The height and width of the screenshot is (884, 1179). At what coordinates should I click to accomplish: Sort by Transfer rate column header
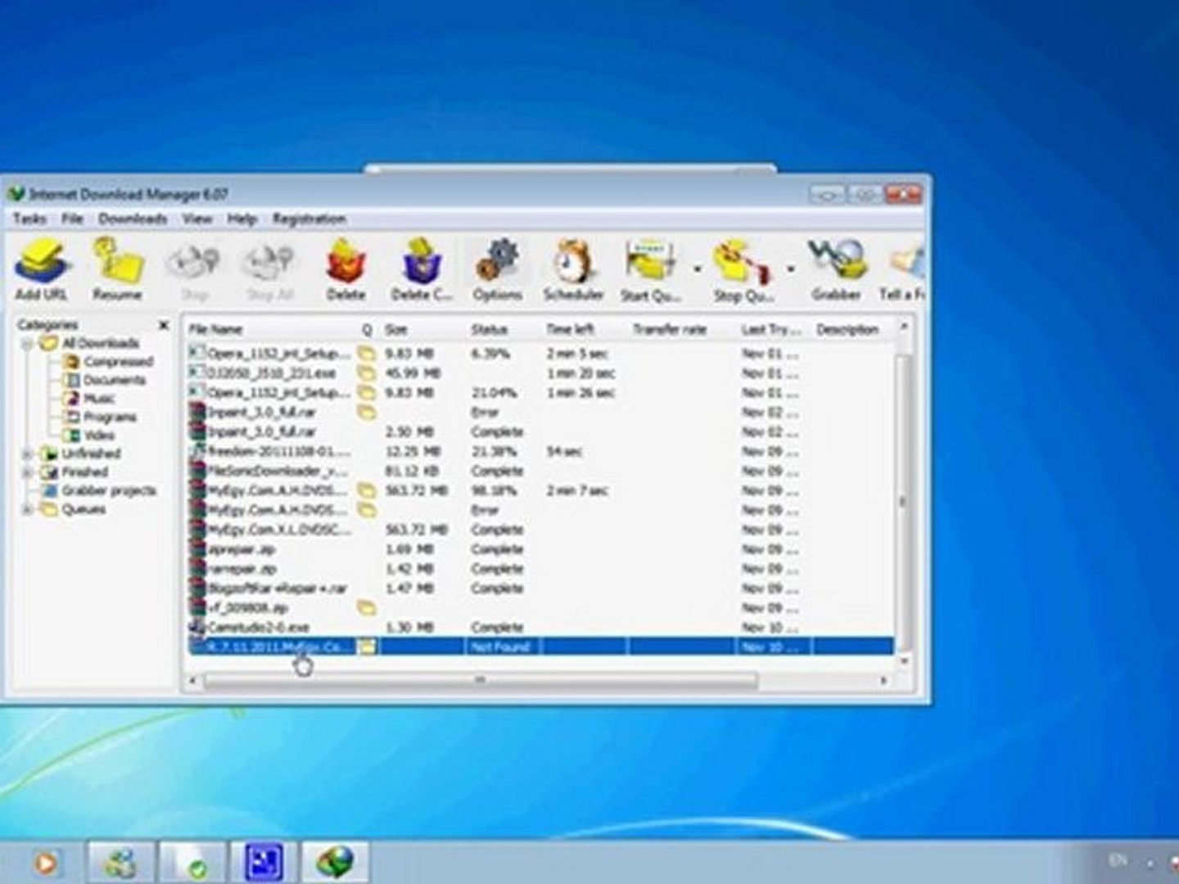point(680,329)
